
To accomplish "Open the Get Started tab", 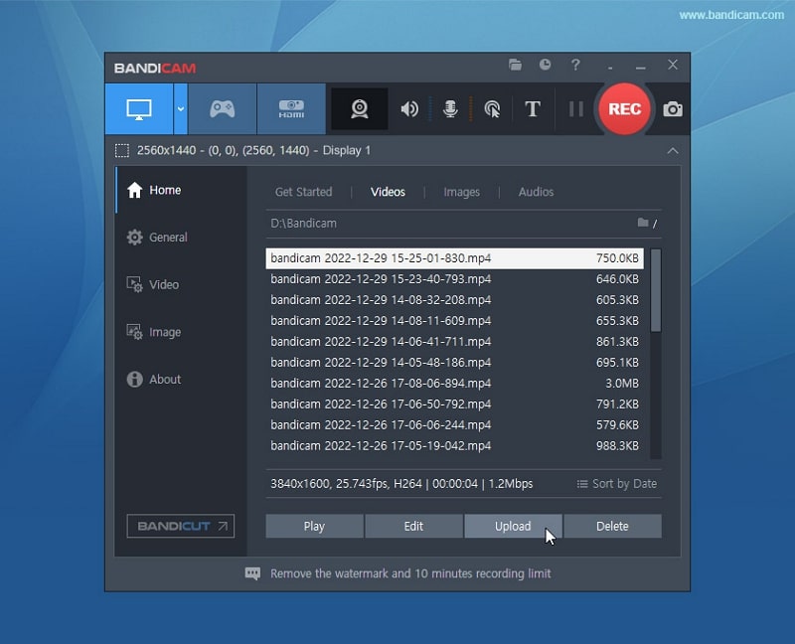I will click(304, 192).
